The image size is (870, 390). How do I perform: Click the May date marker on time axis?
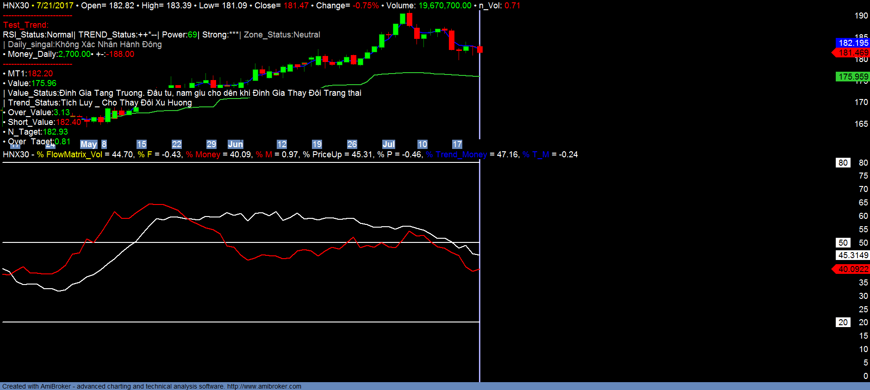coord(88,144)
